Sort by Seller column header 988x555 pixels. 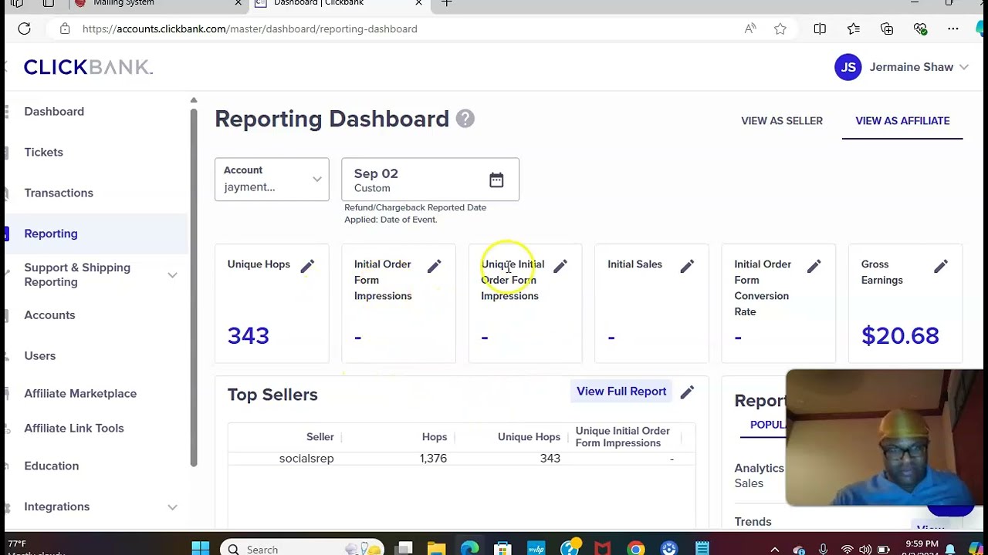[320, 437]
